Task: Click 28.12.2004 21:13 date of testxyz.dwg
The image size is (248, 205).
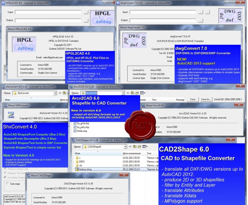Action: click(131, 169)
